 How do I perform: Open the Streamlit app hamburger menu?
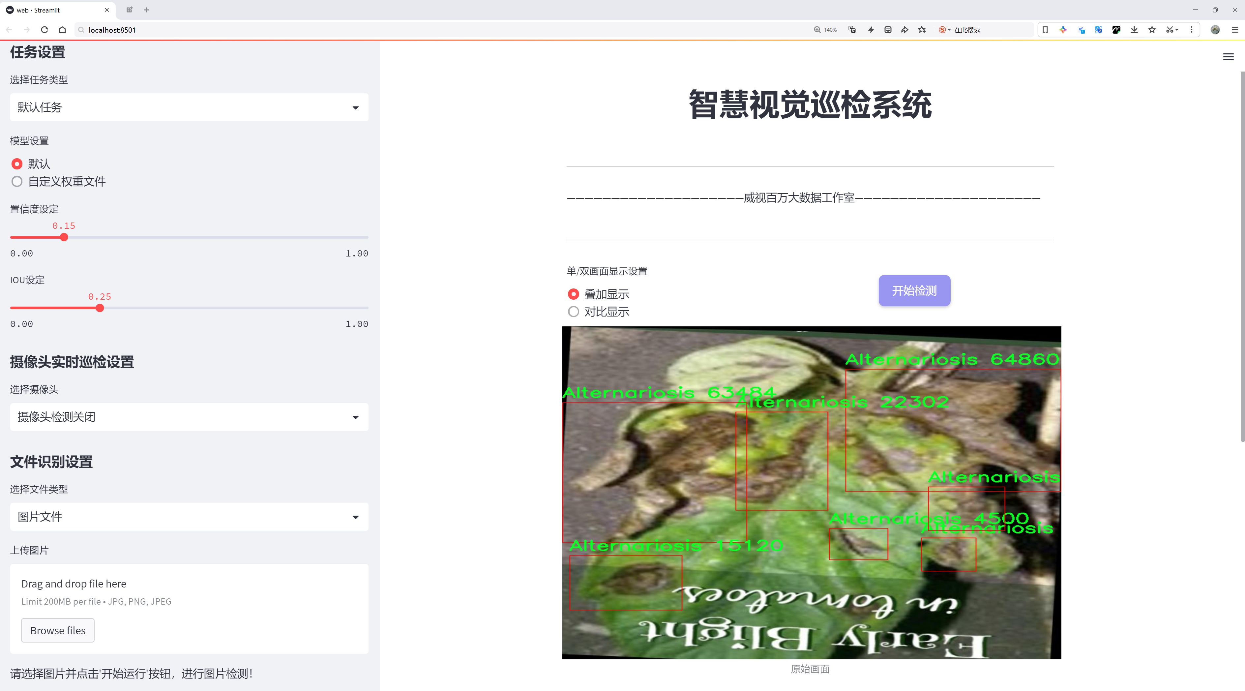[1228, 57]
